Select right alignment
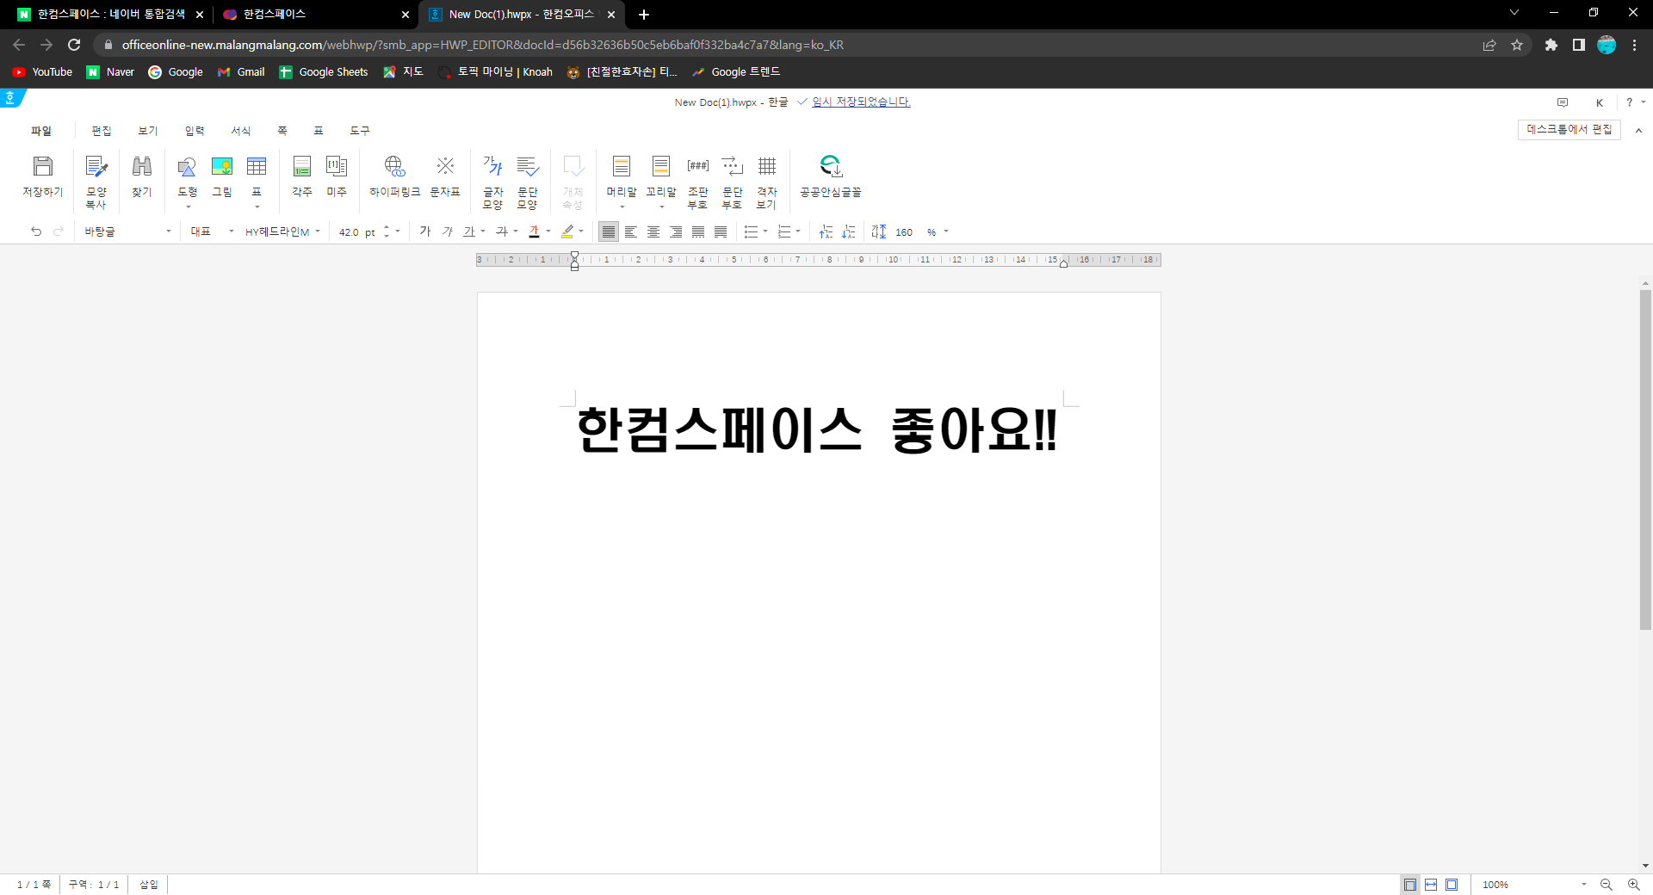The image size is (1653, 895). tap(676, 231)
